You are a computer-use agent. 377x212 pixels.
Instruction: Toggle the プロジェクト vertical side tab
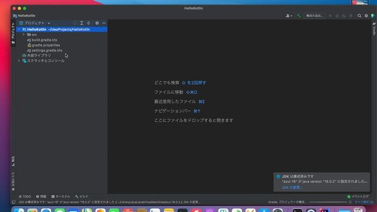click(x=13, y=33)
